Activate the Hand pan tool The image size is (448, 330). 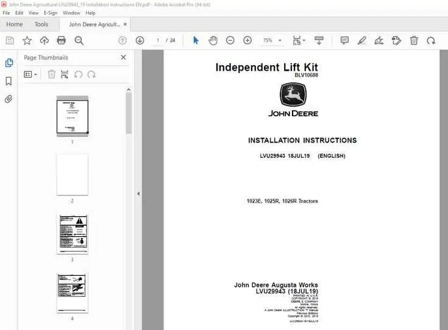point(213,41)
